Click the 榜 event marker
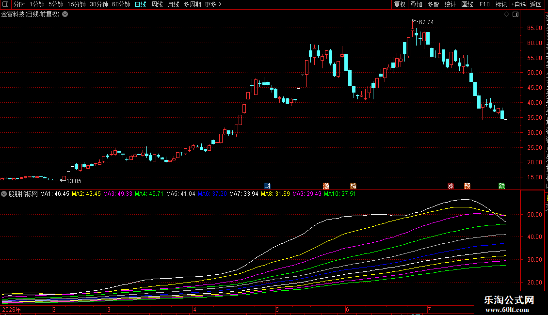Viewport: 548px width, 315px height. point(354,186)
